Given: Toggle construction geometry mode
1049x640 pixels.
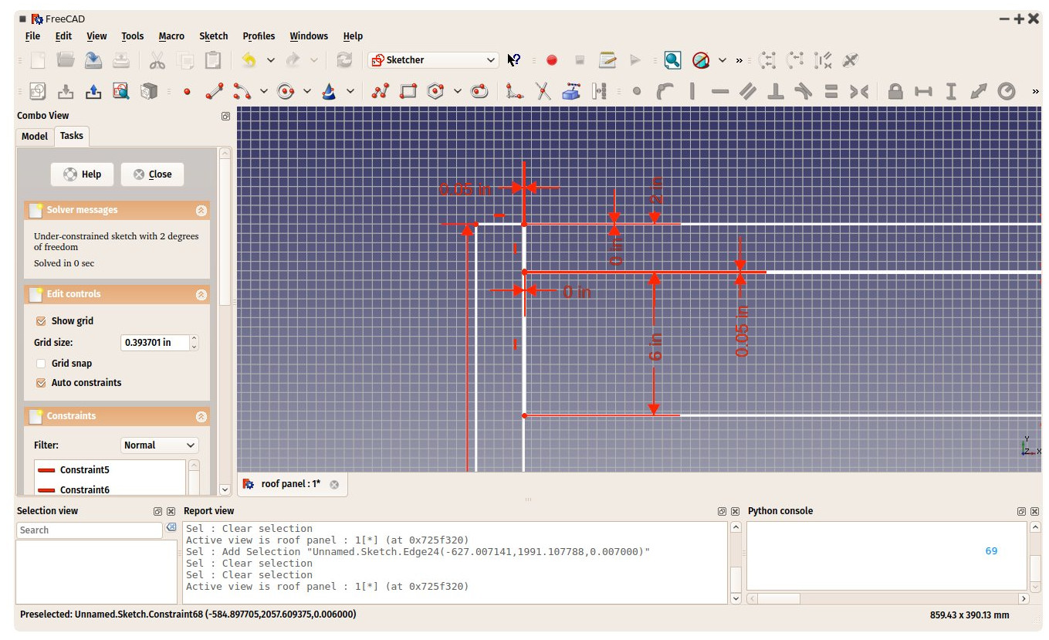Looking at the screenshot, I should [599, 91].
